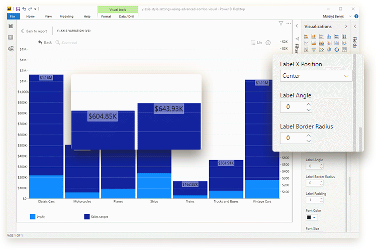
Task: Collapse the Visualizations pane chevron
Action: point(346,27)
